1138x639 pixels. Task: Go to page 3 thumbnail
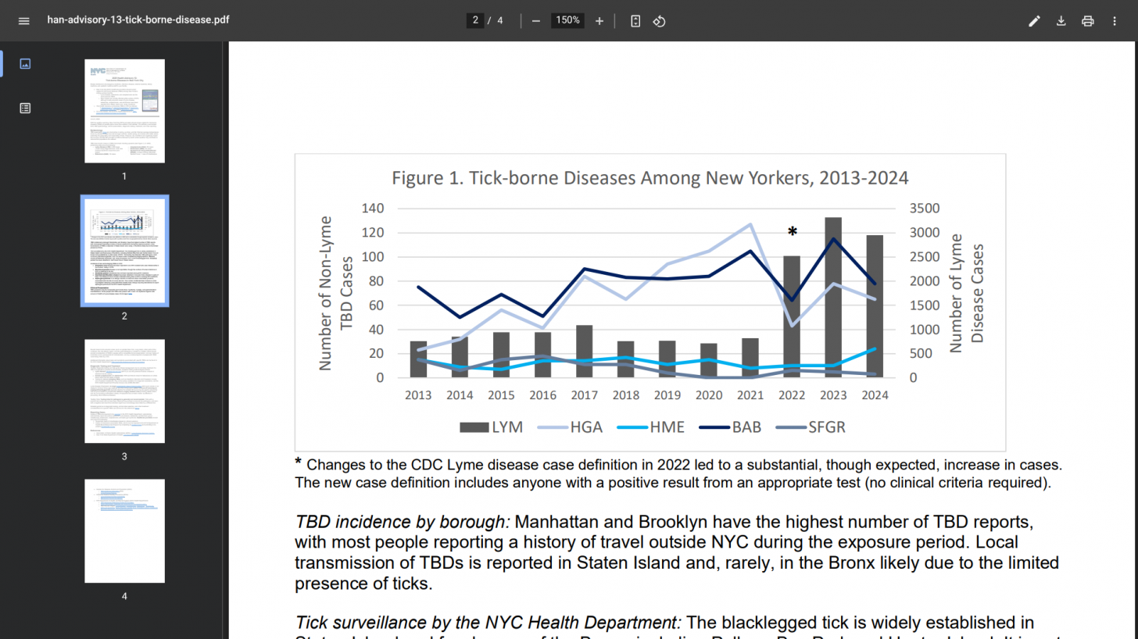124,391
